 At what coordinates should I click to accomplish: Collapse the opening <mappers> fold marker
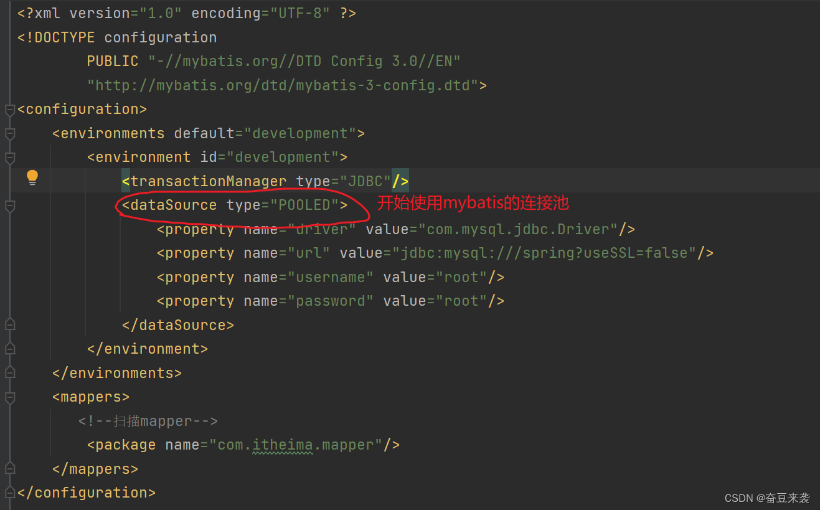pyautogui.click(x=9, y=397)
